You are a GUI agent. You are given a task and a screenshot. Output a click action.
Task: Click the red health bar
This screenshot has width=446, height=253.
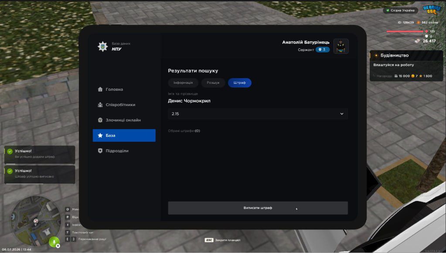[405, 31]
